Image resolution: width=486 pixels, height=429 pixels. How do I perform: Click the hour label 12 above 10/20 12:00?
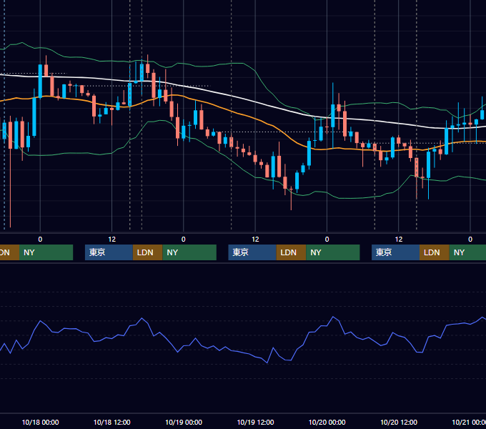[x=399, y=240]
